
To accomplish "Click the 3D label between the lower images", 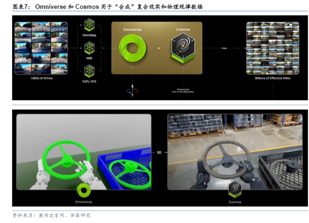I will pyautogui.click(x=159, y=153).
